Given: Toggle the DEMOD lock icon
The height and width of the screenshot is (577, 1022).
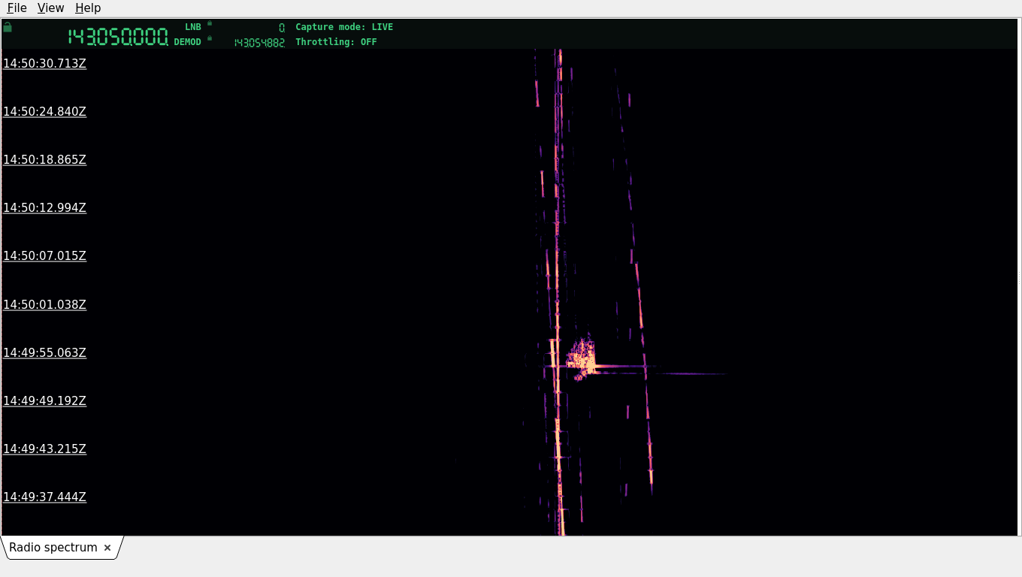Looking at the screenshot, I should [210, 38].
